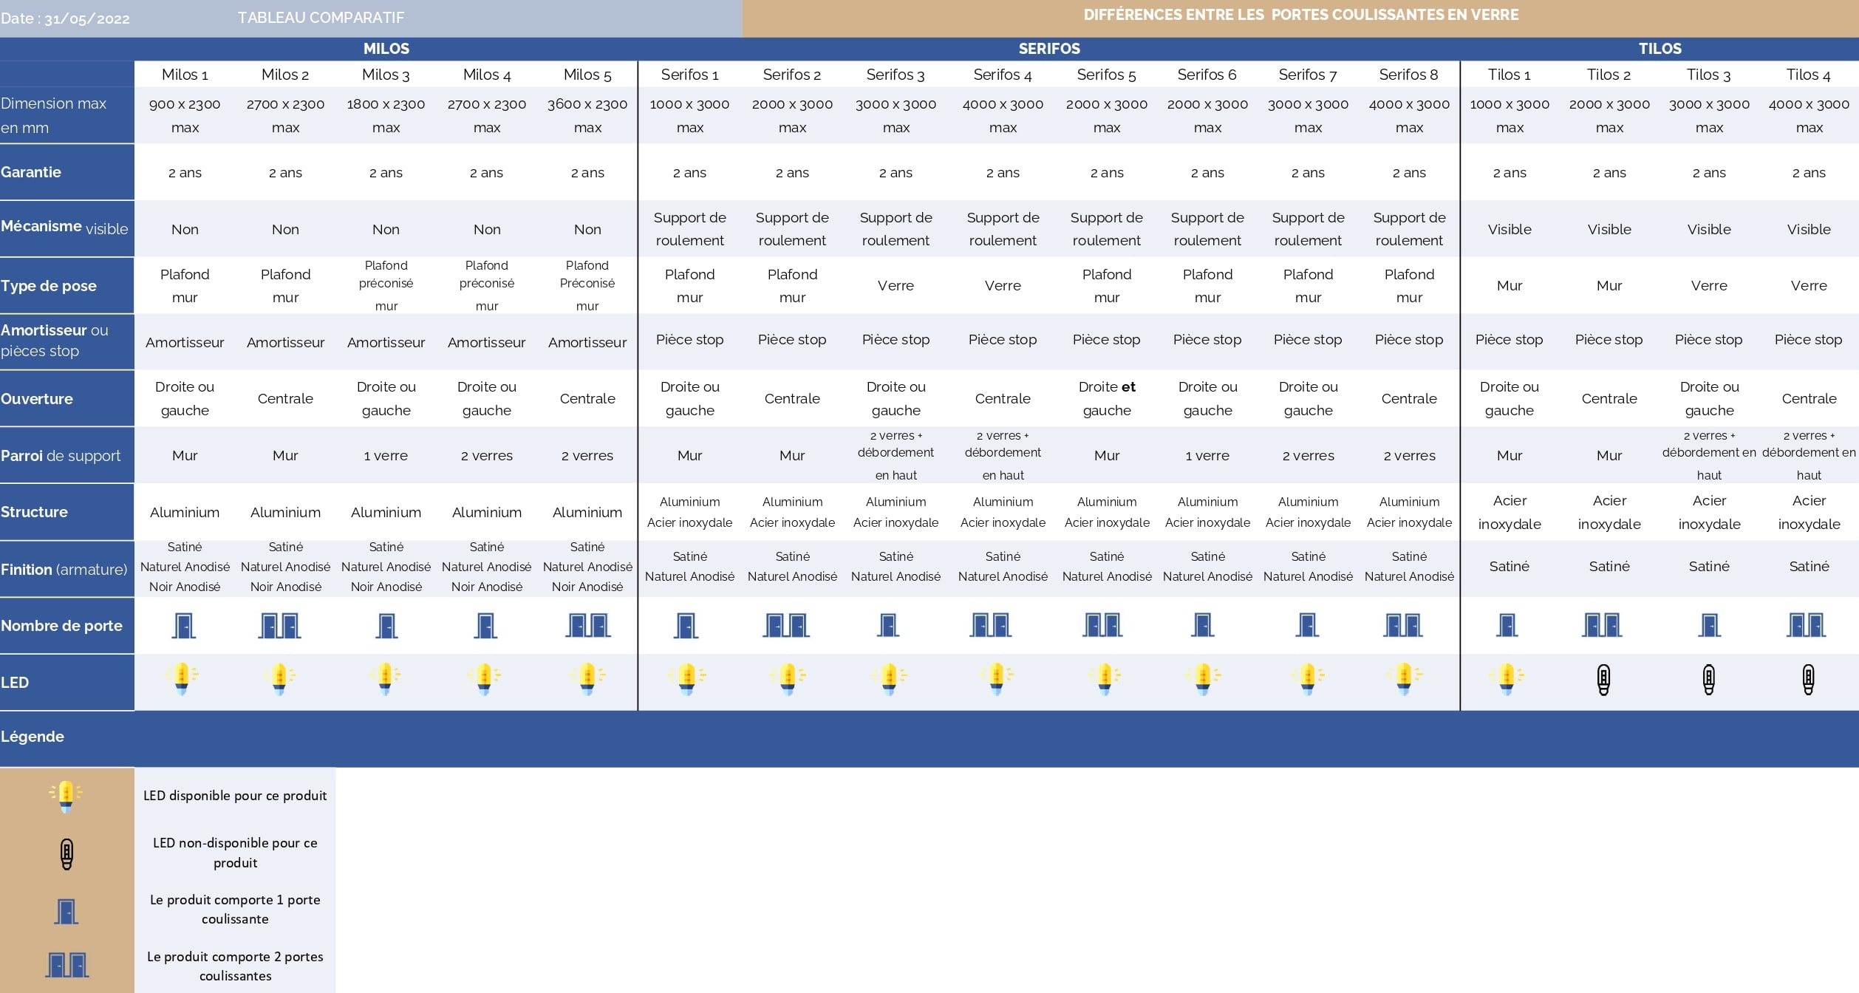The height and width of the screenshot is (993, 1859).
Task: Click the unavailable LED icon for Tilos 3
Action: (1709, 680)
